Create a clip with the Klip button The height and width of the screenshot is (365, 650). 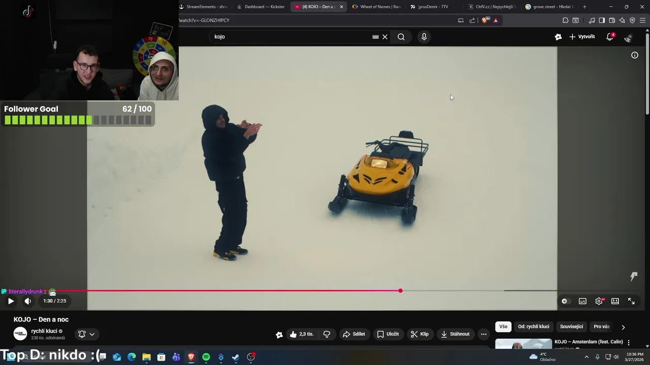coord(419,334)
